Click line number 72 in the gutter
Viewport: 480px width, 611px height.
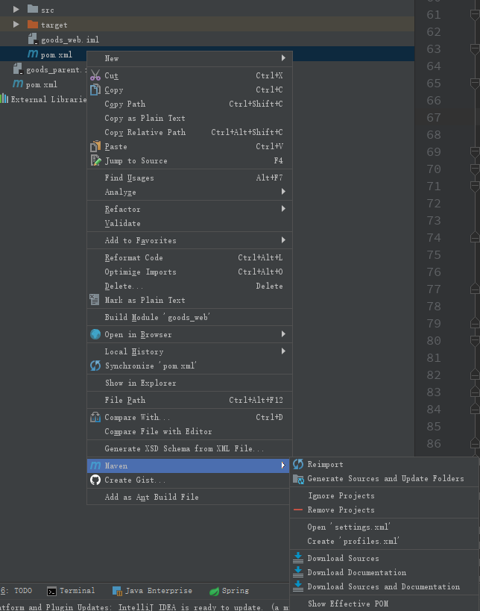tap(434, 204)
